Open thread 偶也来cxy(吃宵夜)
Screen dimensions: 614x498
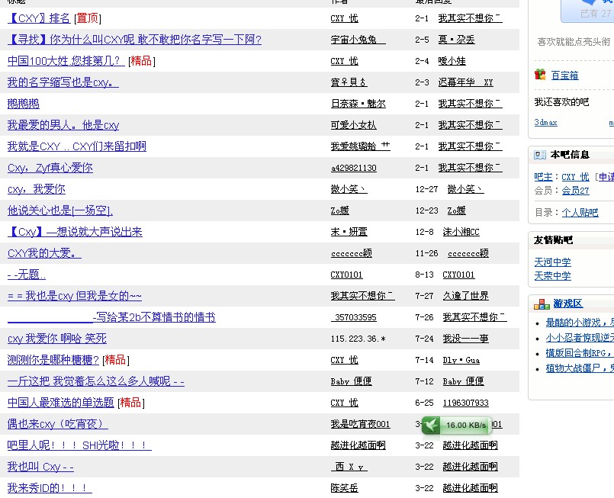click(x=57, y=424)
